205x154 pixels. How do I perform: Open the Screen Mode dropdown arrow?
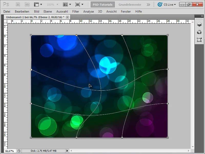(82, 4)
